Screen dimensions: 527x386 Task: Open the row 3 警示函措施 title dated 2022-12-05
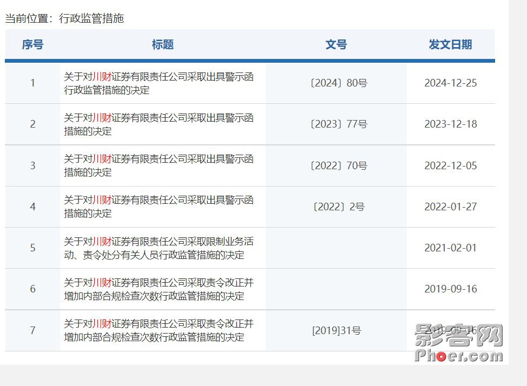point(159,165)
